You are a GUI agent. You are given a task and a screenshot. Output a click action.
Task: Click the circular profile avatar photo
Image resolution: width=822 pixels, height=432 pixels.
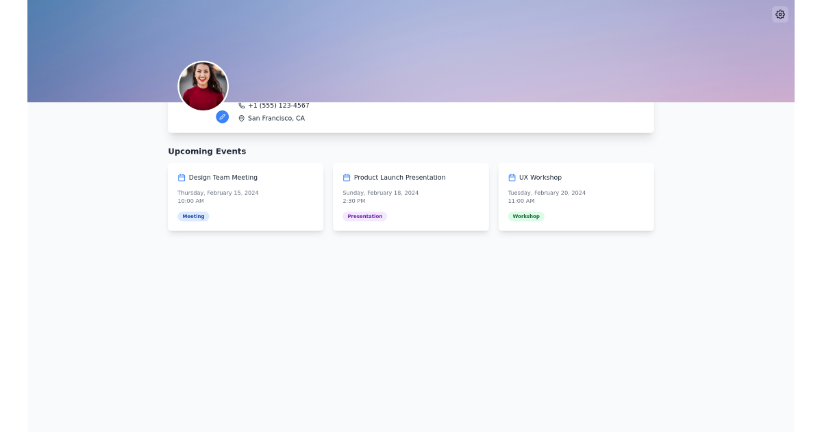pyautogui.click(x=203, y=86)
